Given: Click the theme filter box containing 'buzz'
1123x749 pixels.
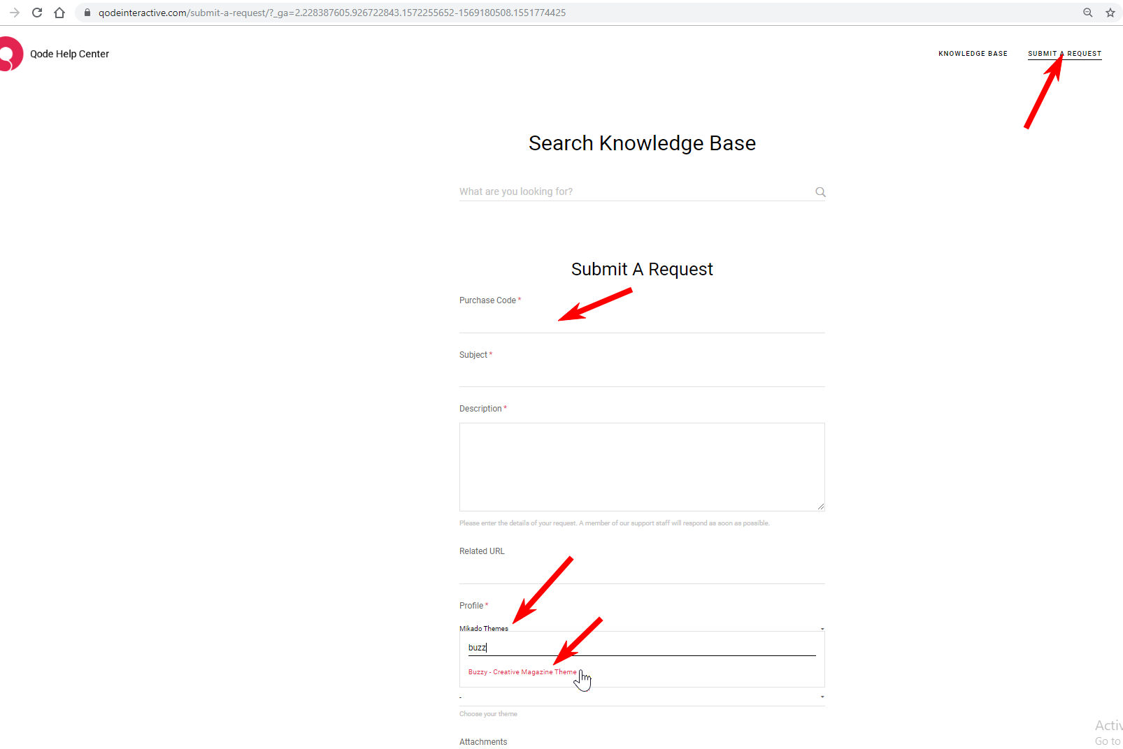Looking at the screenshot, I should pyautogui.click(x=642, y=648).
